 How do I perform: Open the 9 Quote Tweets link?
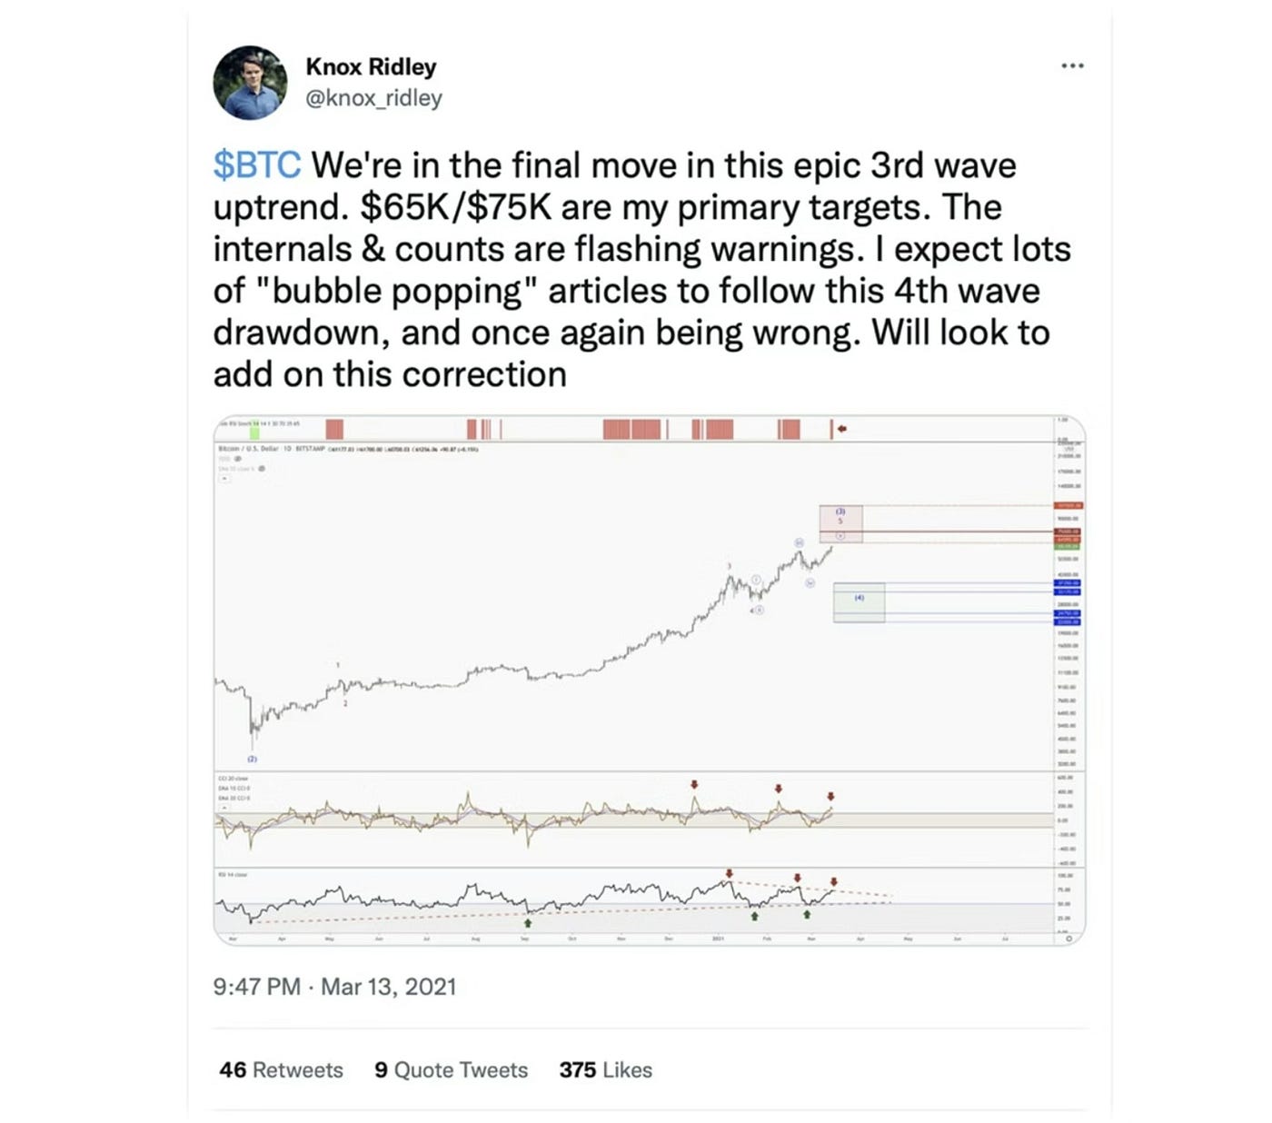tap(451, 1070)
